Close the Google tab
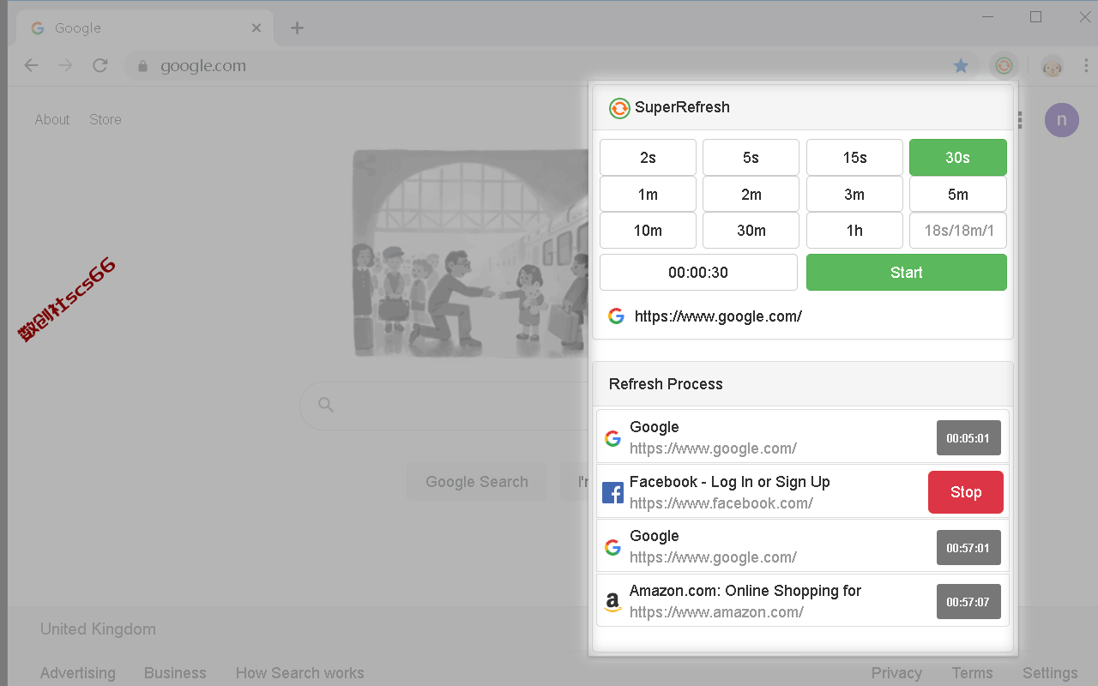 coord(256,28)
